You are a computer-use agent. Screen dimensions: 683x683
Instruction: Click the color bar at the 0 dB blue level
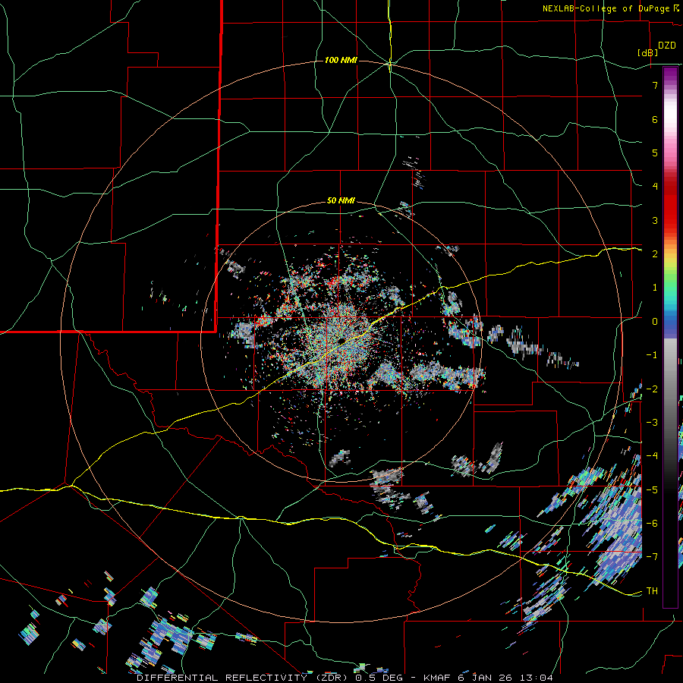coord(670,322)
